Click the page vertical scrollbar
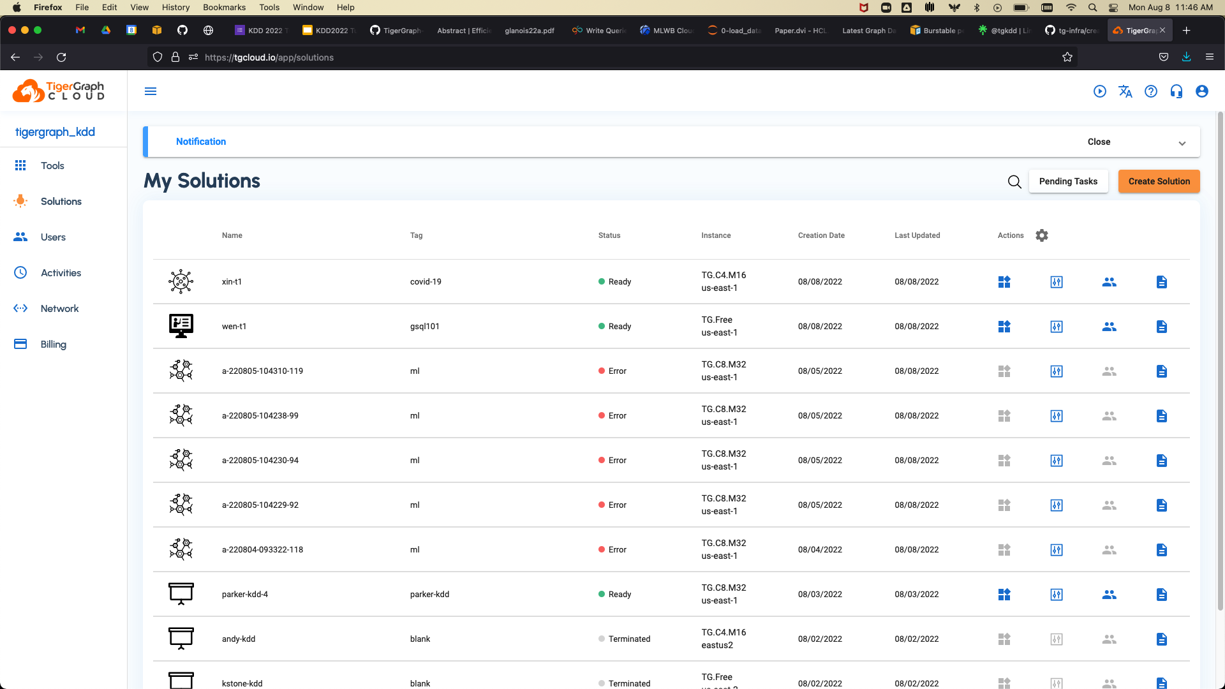 click(x=1220, y=357)
